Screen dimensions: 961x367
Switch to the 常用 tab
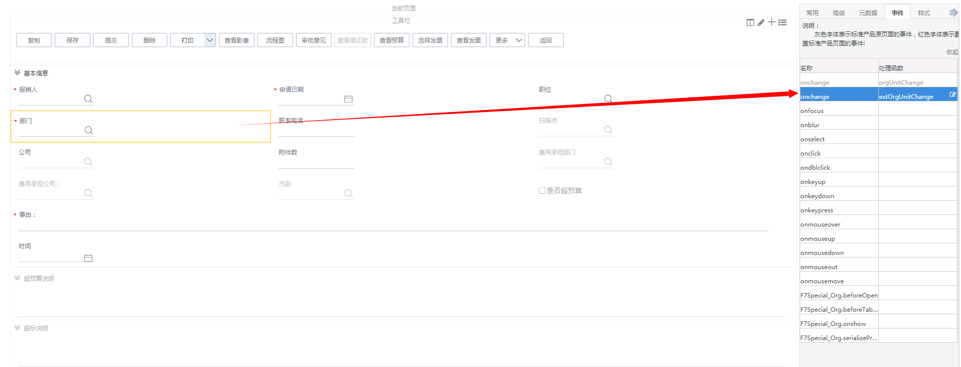[812, 13]
